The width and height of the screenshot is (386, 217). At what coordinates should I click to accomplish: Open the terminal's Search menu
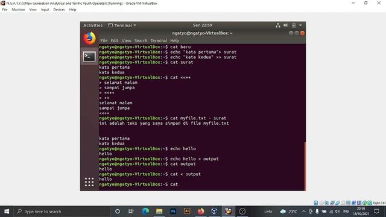coord(141,40)
